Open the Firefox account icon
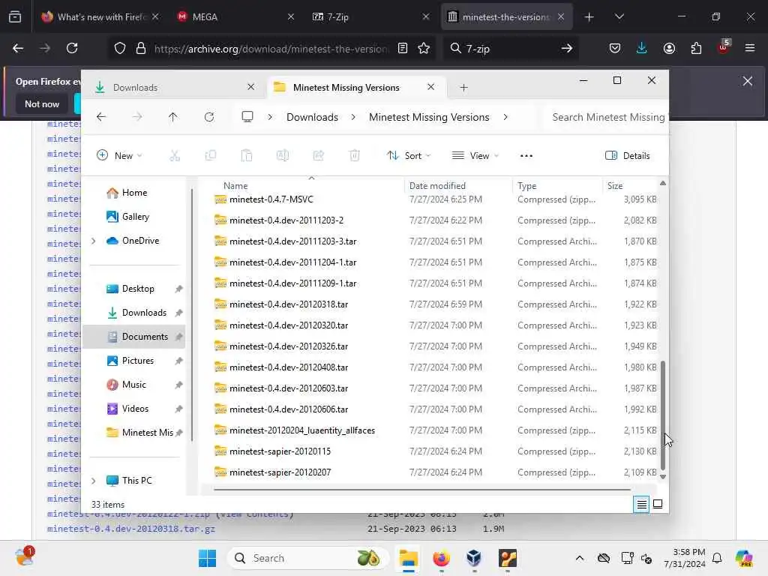 (x=669, y=48)
